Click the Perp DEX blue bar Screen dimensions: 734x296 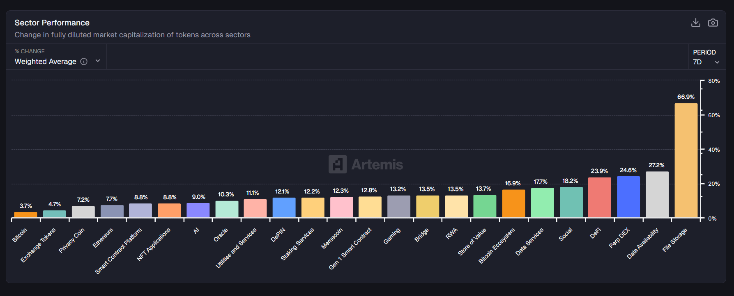628,197
